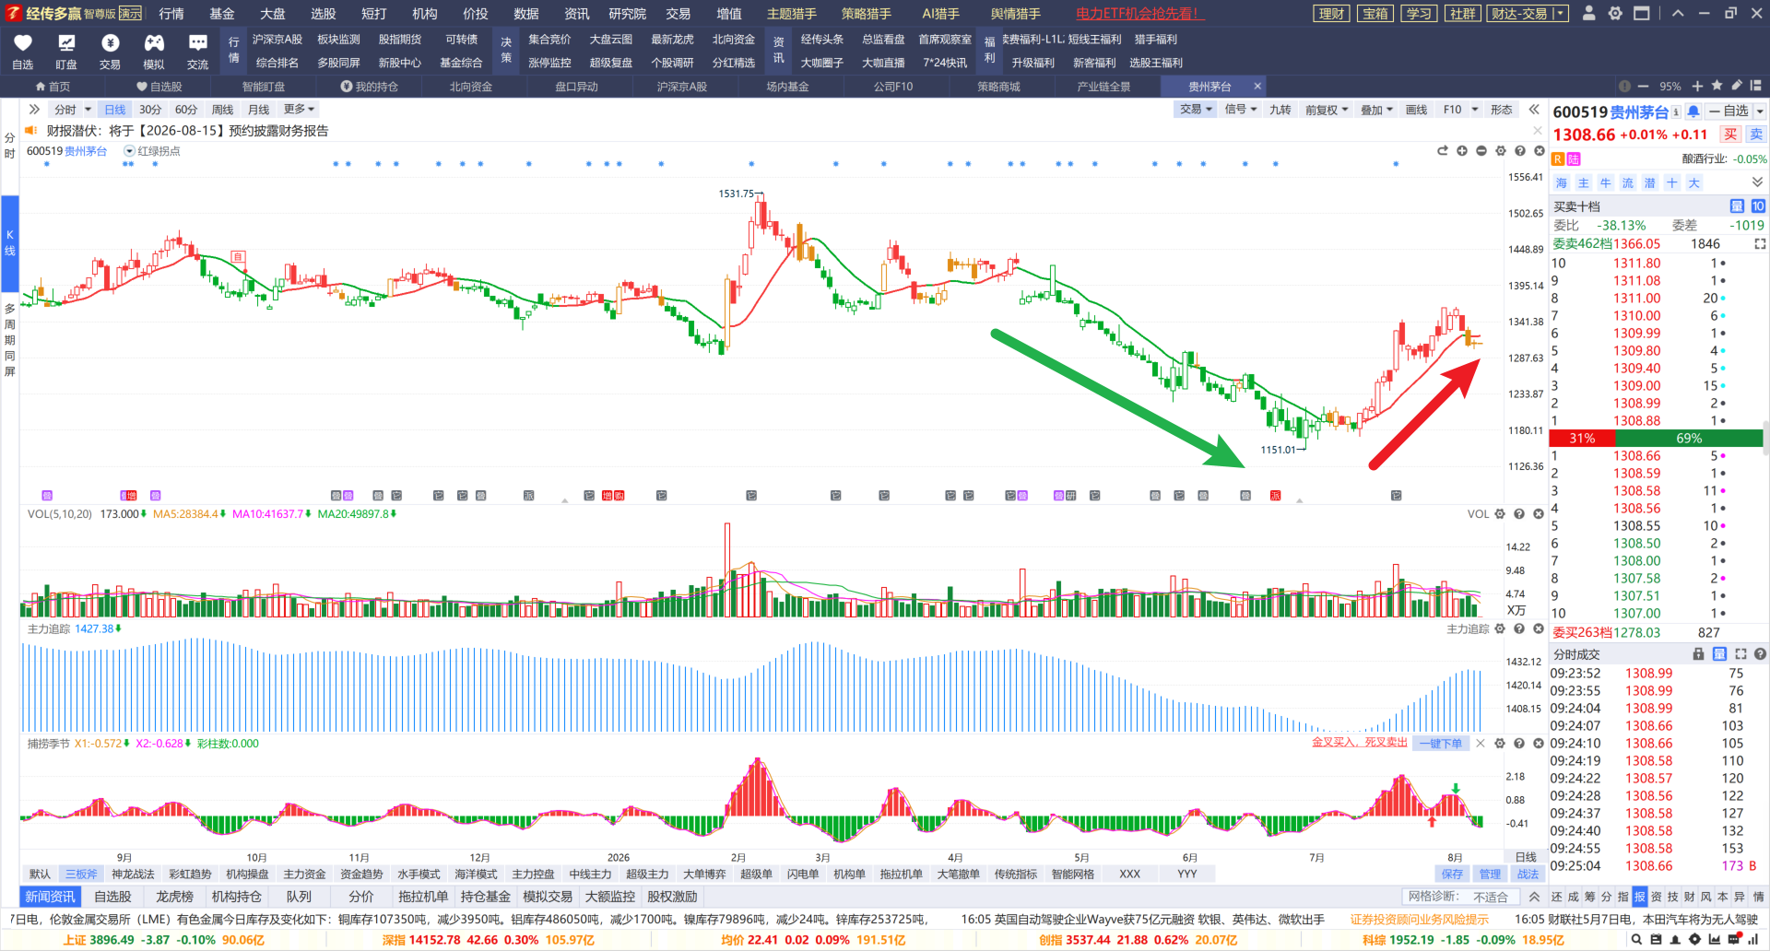Expand the 自选 dropdown arrow beside stock name
The image size is (1770, 951).
click(1760, 112)
